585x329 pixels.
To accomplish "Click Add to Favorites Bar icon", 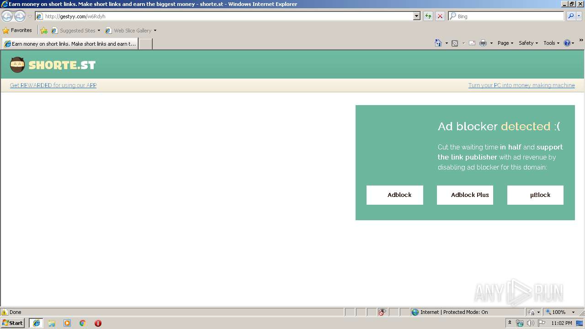I will click(x=44, y=31).
